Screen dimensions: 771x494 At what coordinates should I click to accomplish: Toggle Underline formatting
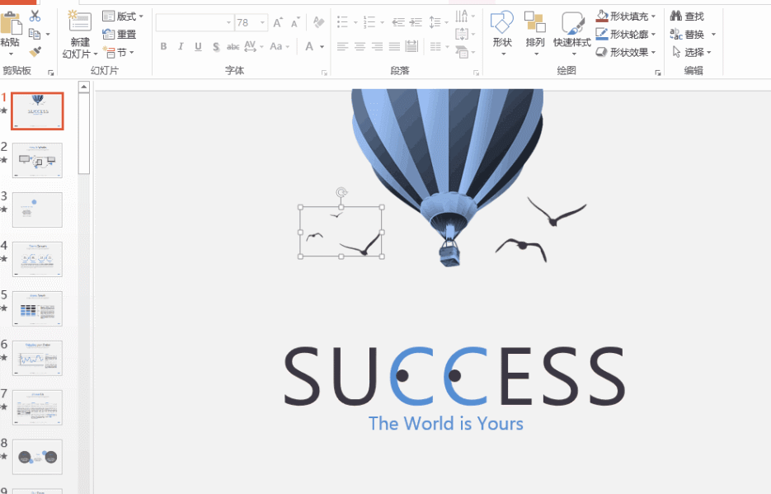pyautogui.click(x=198, y=47)
